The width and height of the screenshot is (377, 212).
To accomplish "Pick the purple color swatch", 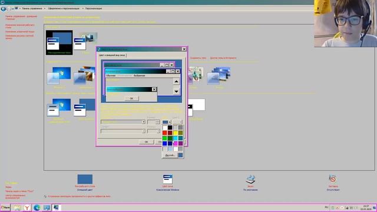I will point(181,144).
